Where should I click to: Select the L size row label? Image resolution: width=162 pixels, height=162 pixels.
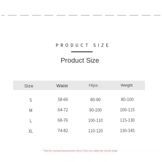click(x=31, y=121)
